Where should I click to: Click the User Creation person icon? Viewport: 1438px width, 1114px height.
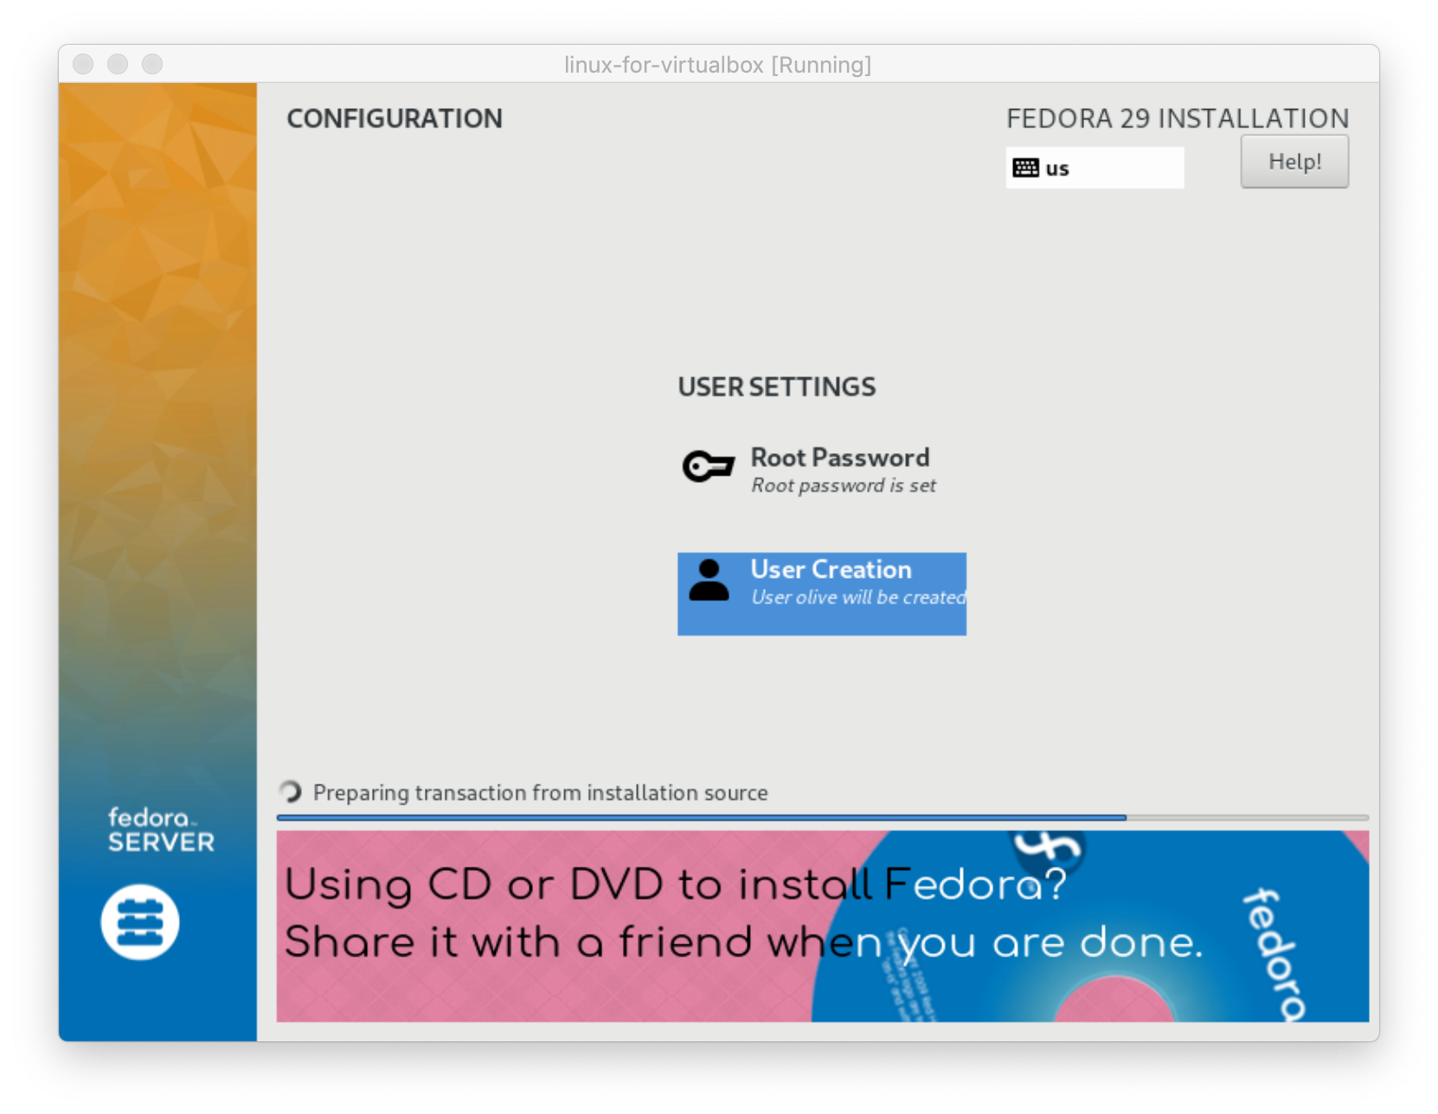pos(709,580)
